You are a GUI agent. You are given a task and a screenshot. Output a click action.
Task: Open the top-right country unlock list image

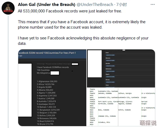click(121, 68)
